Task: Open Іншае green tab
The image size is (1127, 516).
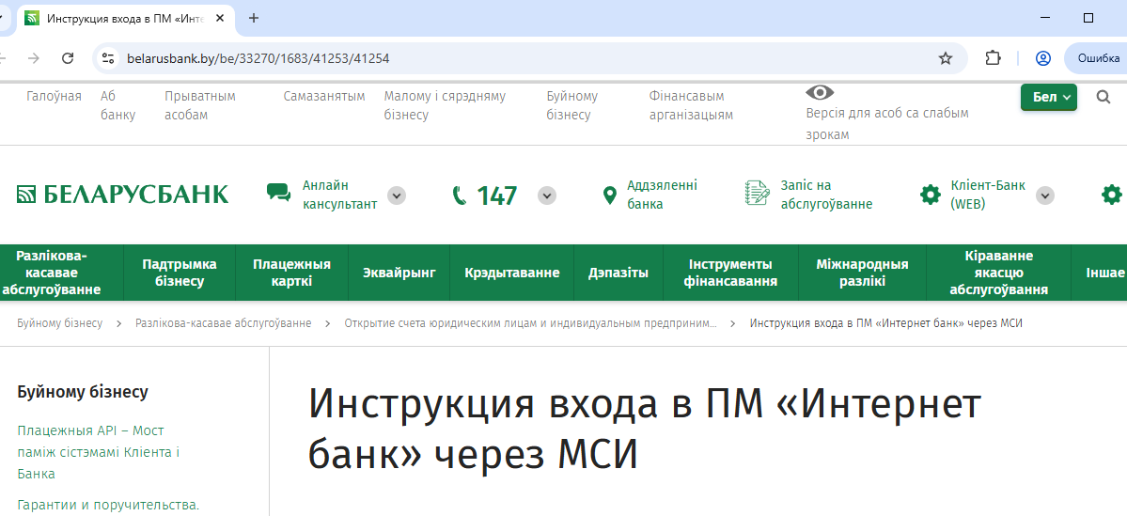Action: (x=1105, y=274)
